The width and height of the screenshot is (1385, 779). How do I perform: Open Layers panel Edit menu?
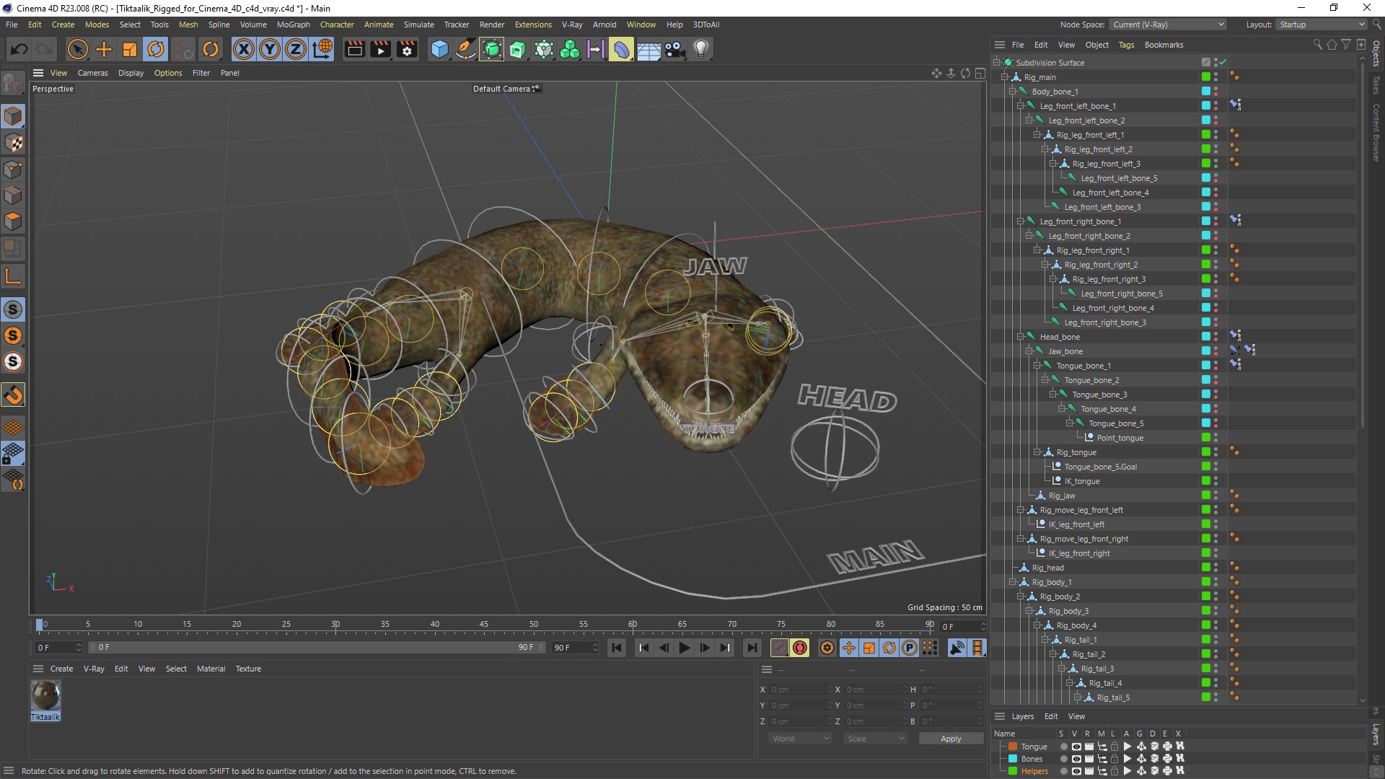pos(1051,716)
